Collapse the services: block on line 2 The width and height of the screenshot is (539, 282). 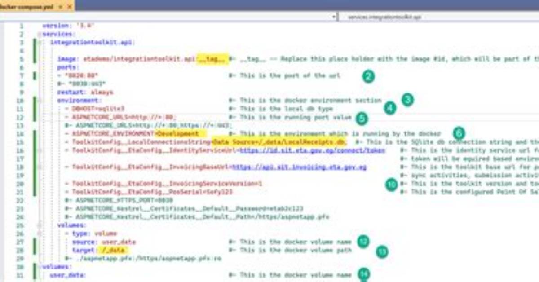pyautogui.click(x=39, y=34)
